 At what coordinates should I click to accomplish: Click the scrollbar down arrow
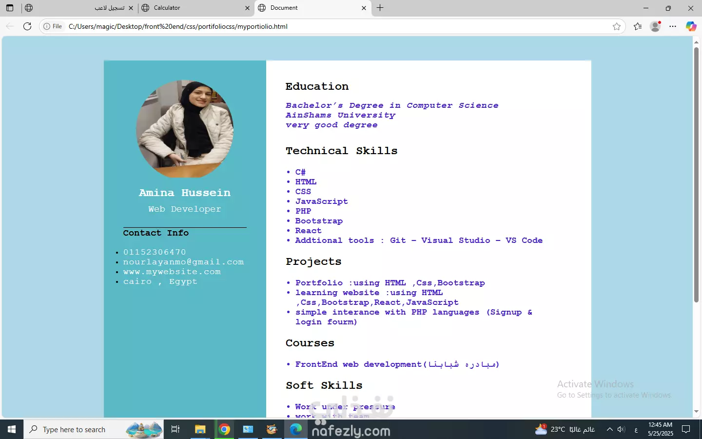tap(696, 412)
